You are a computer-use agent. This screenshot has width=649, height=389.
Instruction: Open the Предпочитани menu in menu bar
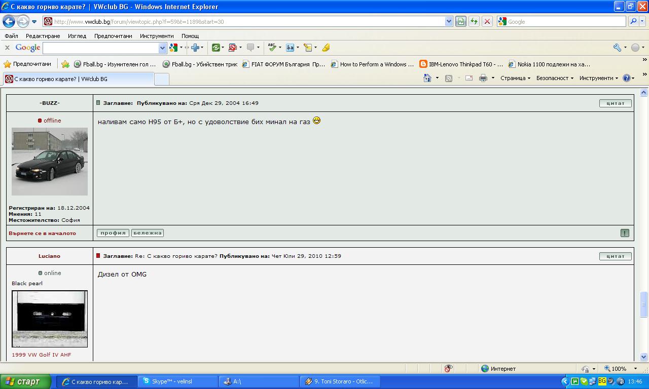pyautogui.click(x=113, y=36)
